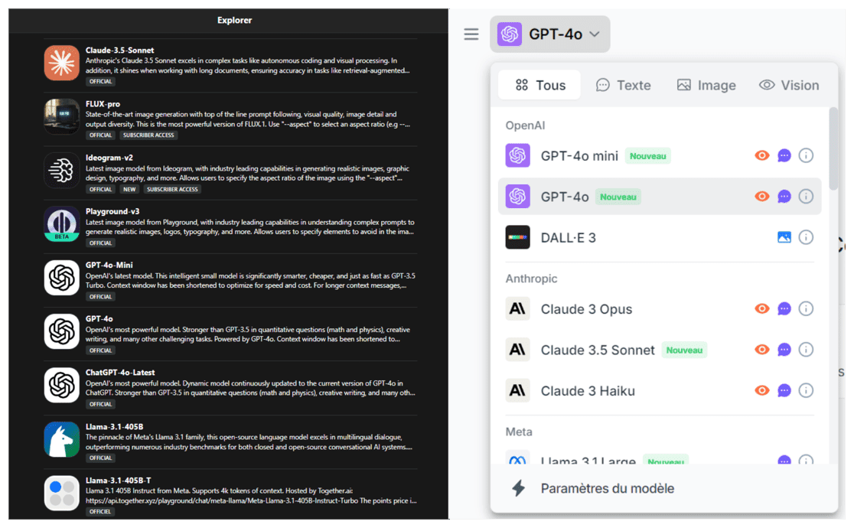Open the GPT-4o model selector dropdown

[x=549, y=34]
